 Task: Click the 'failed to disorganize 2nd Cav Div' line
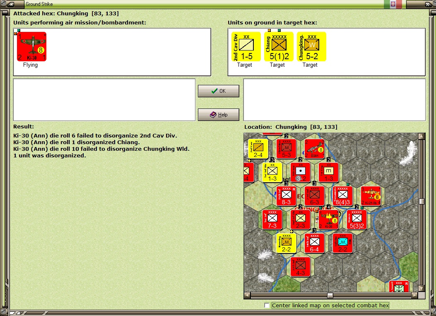point(95,135)
